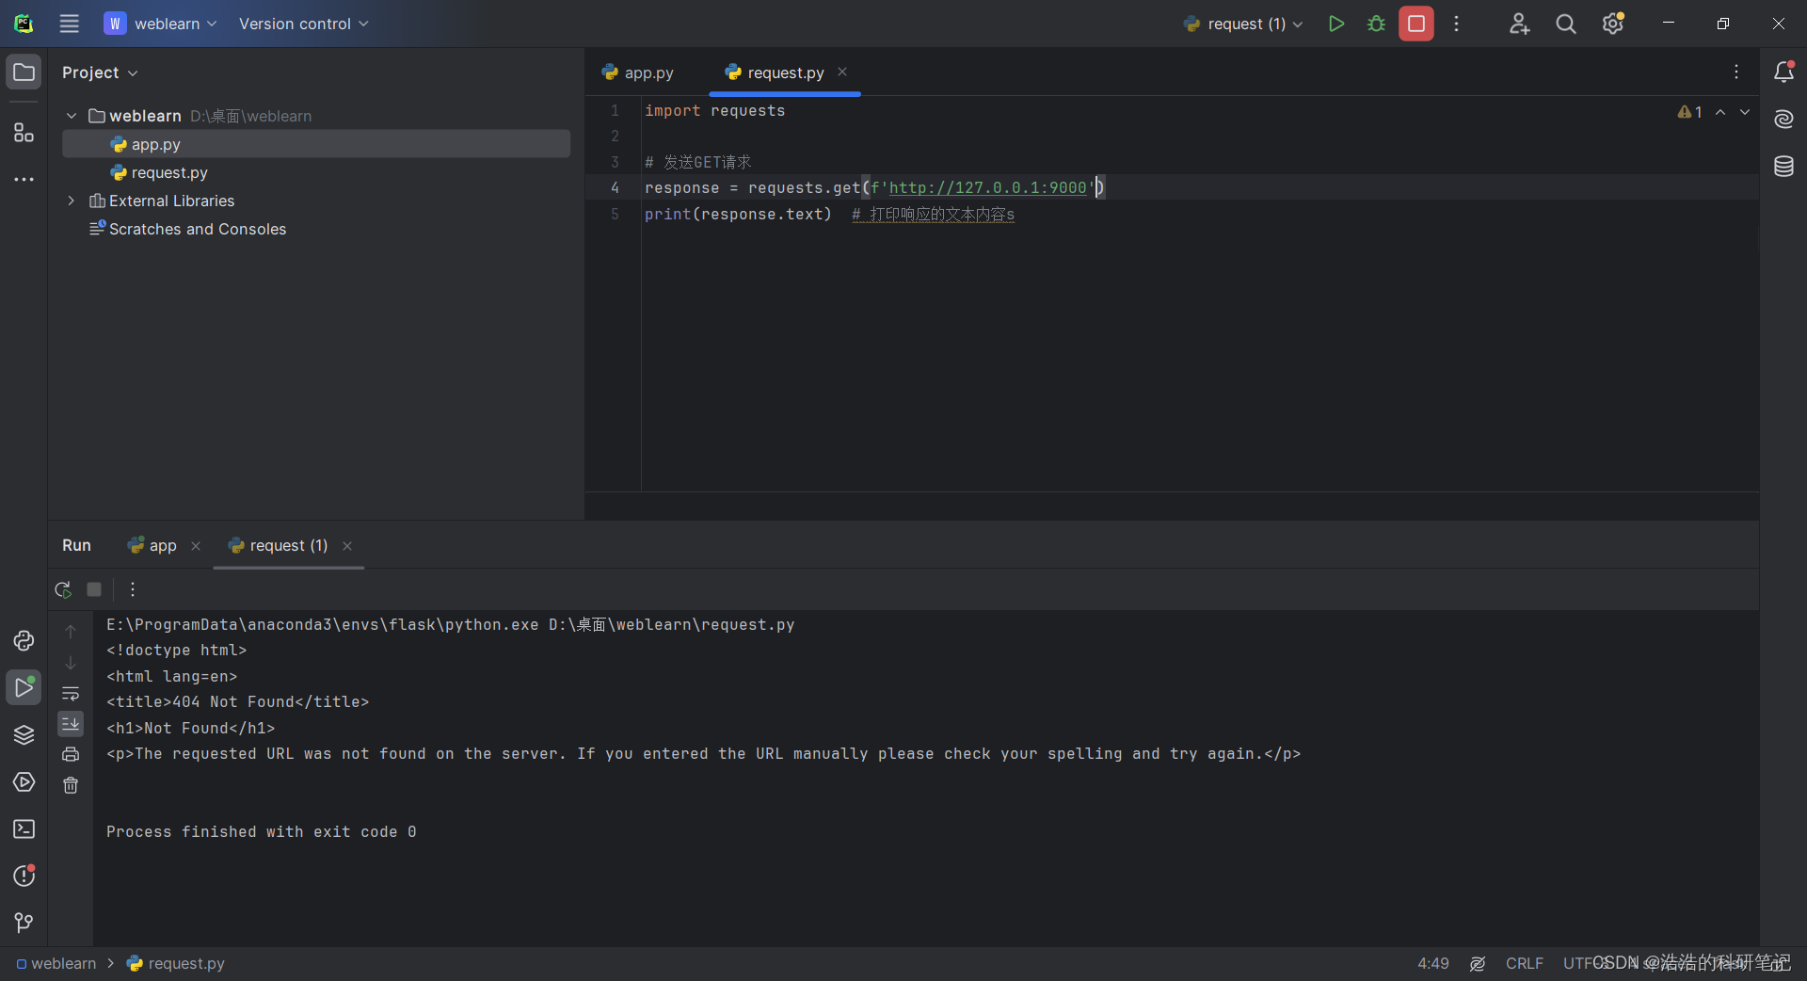This screenshot has width=1807, height=981.
Task: Collapse the weblearn root folder
Action: 72,116
